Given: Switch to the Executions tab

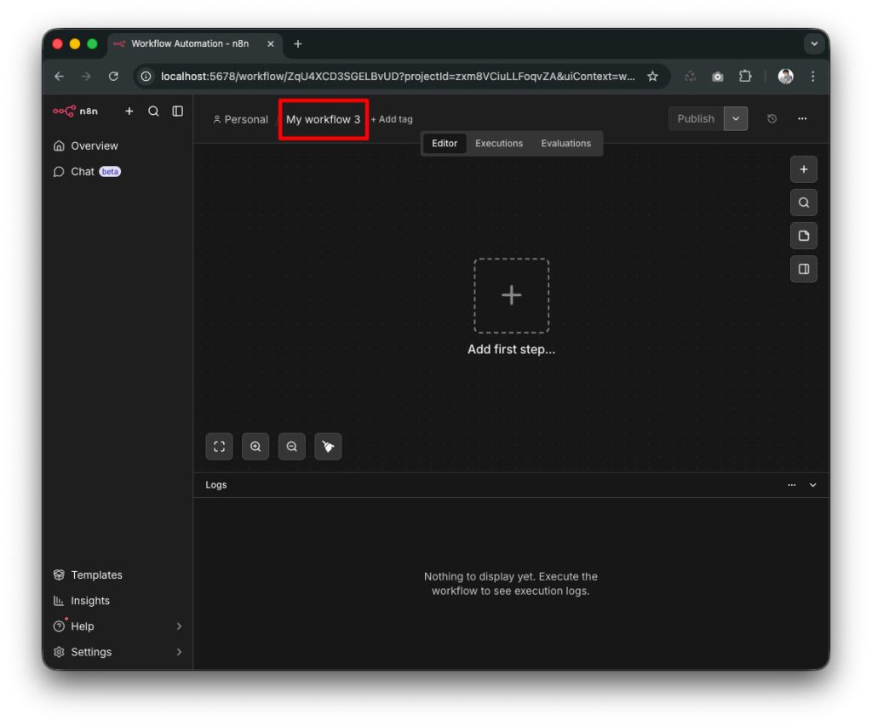Looking at the screenshot, I should 499,144.
